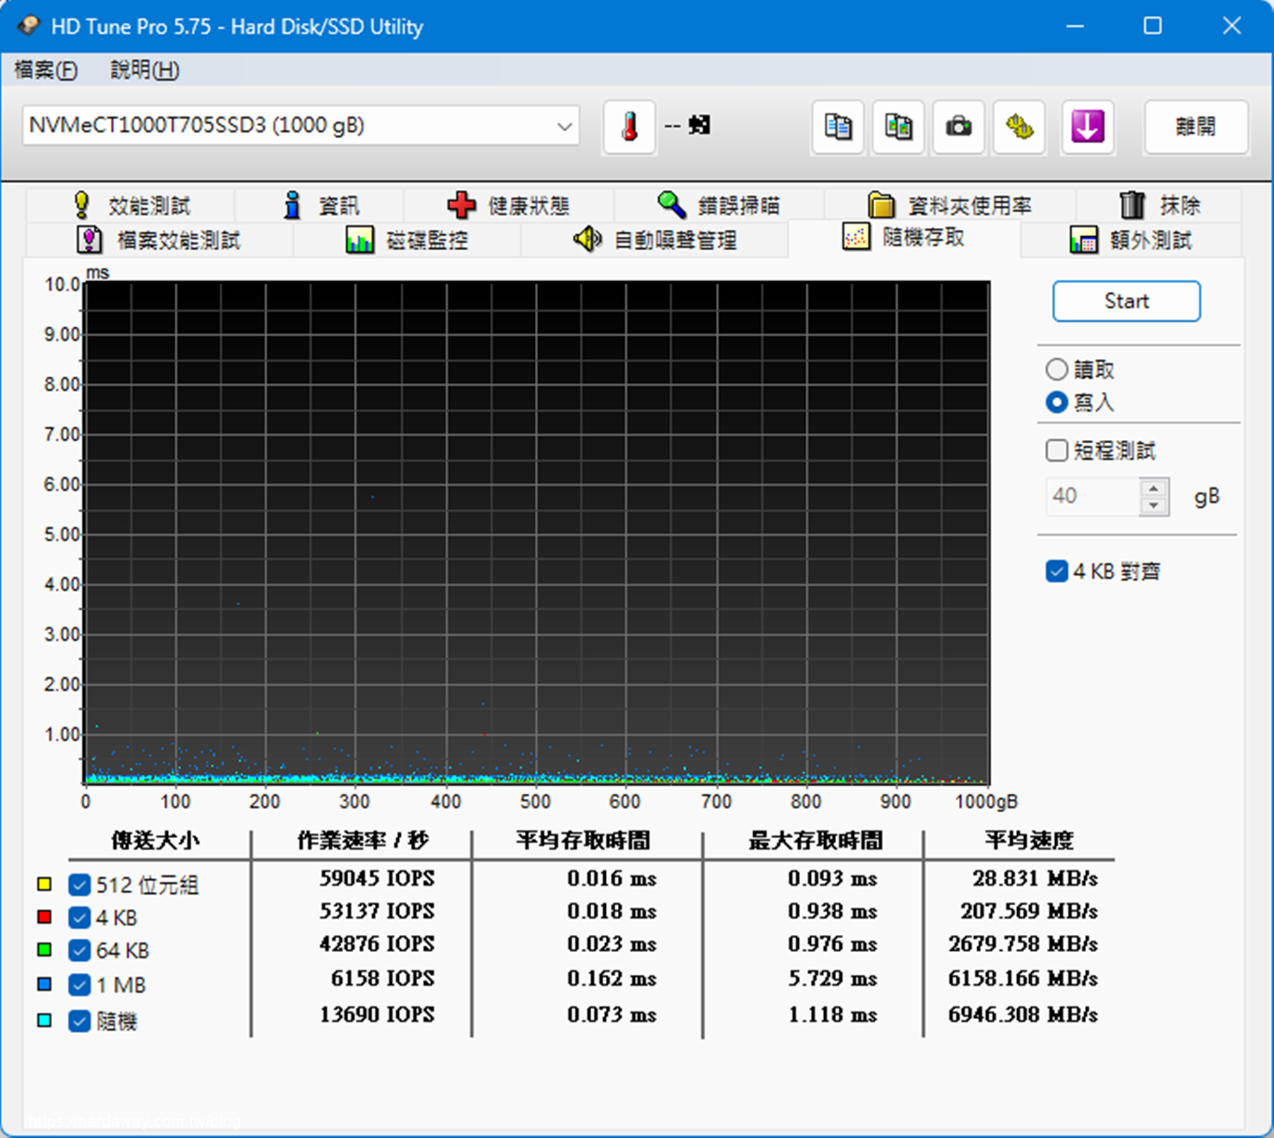
Task: Select the 讀取 read radio button
Action: pos(1056,370)
